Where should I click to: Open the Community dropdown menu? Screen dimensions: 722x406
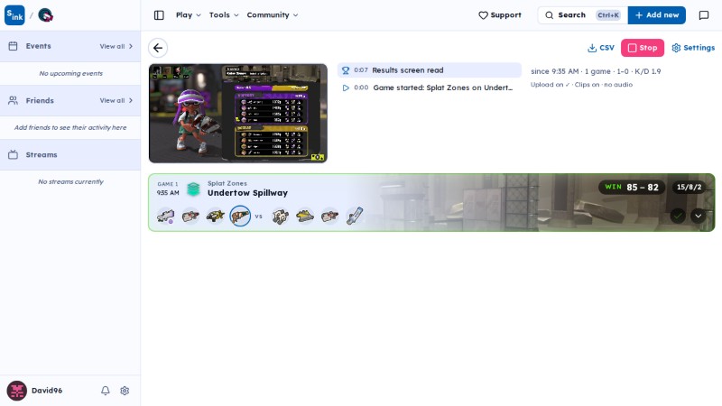(273, 15)
